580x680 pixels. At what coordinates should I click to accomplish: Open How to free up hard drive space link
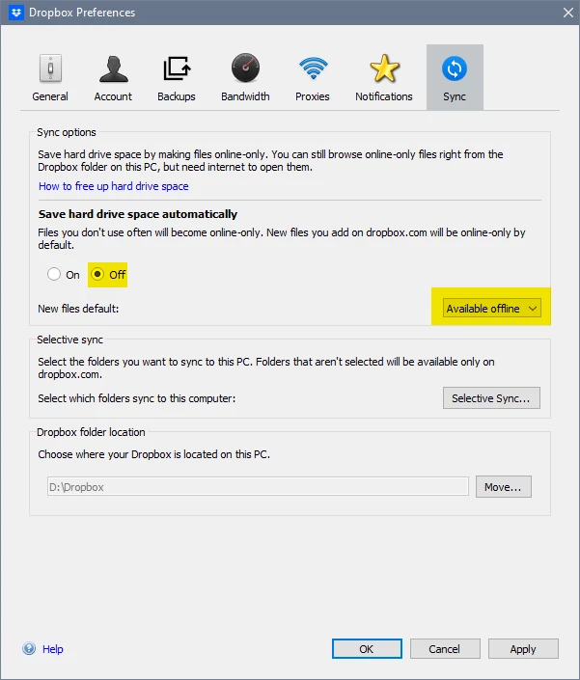click(114, 186)
